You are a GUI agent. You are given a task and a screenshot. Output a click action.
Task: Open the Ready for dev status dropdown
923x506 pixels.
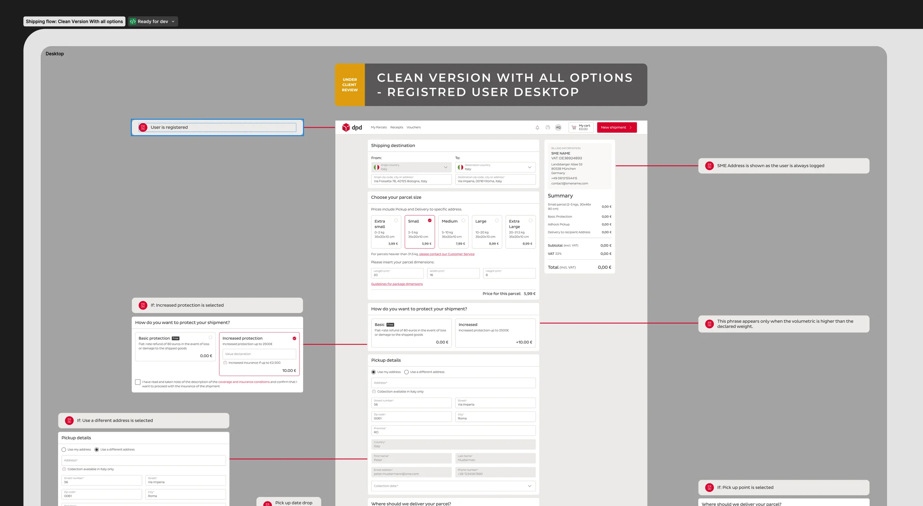(x=153, y=22)
